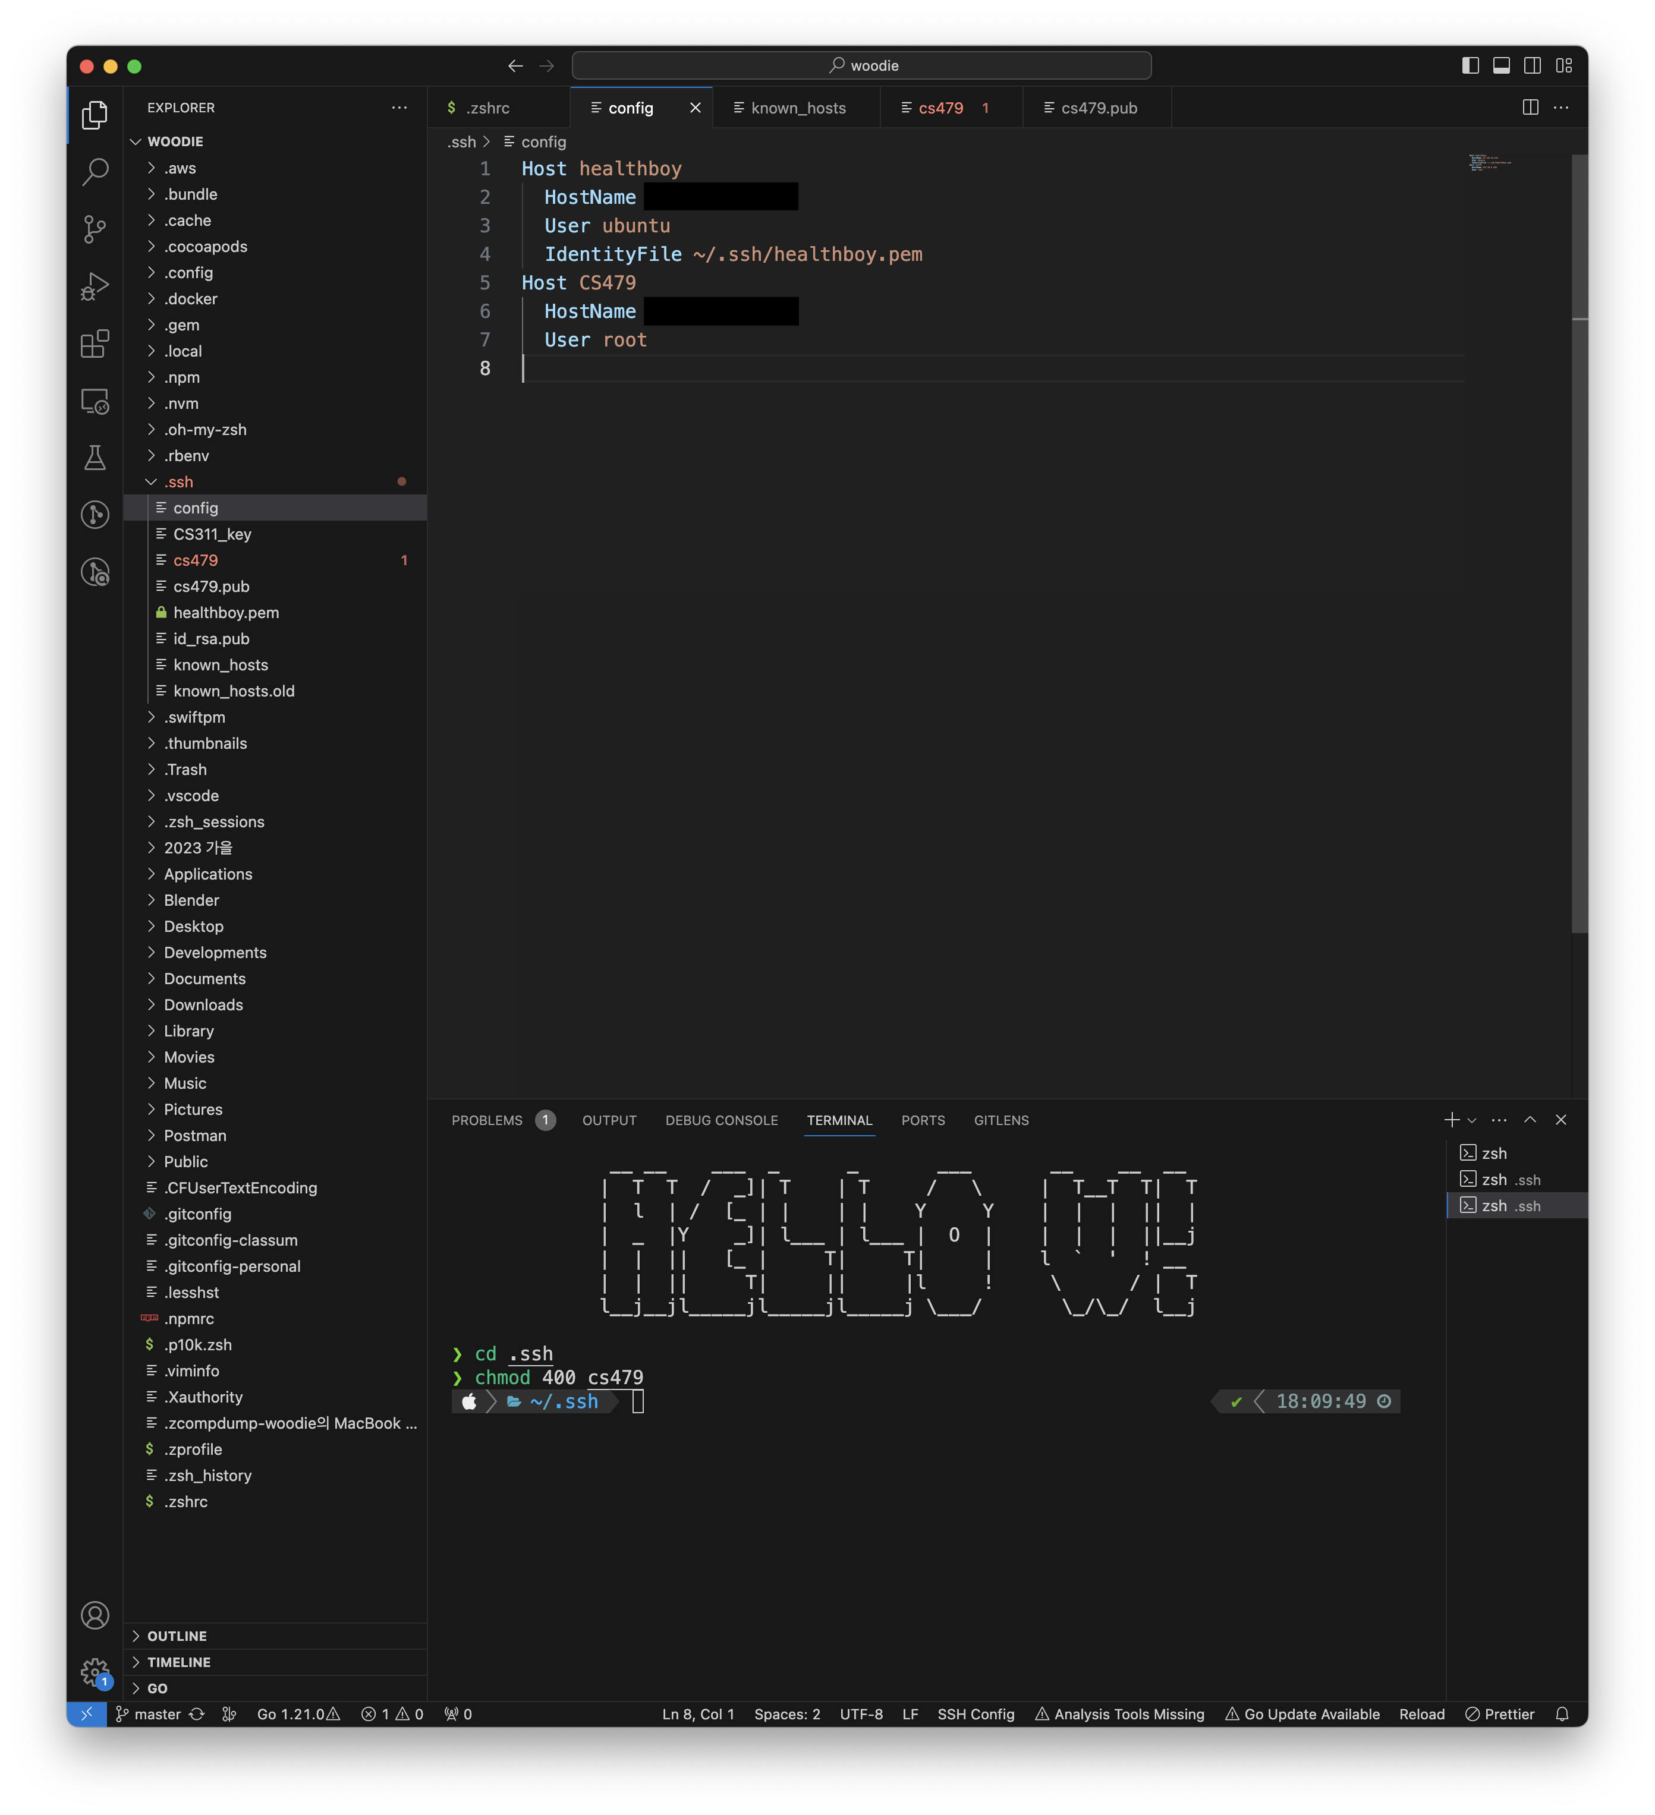Open the Run and Debug view
This screenshot has height=1815, width=1655.
click(95, 286)
